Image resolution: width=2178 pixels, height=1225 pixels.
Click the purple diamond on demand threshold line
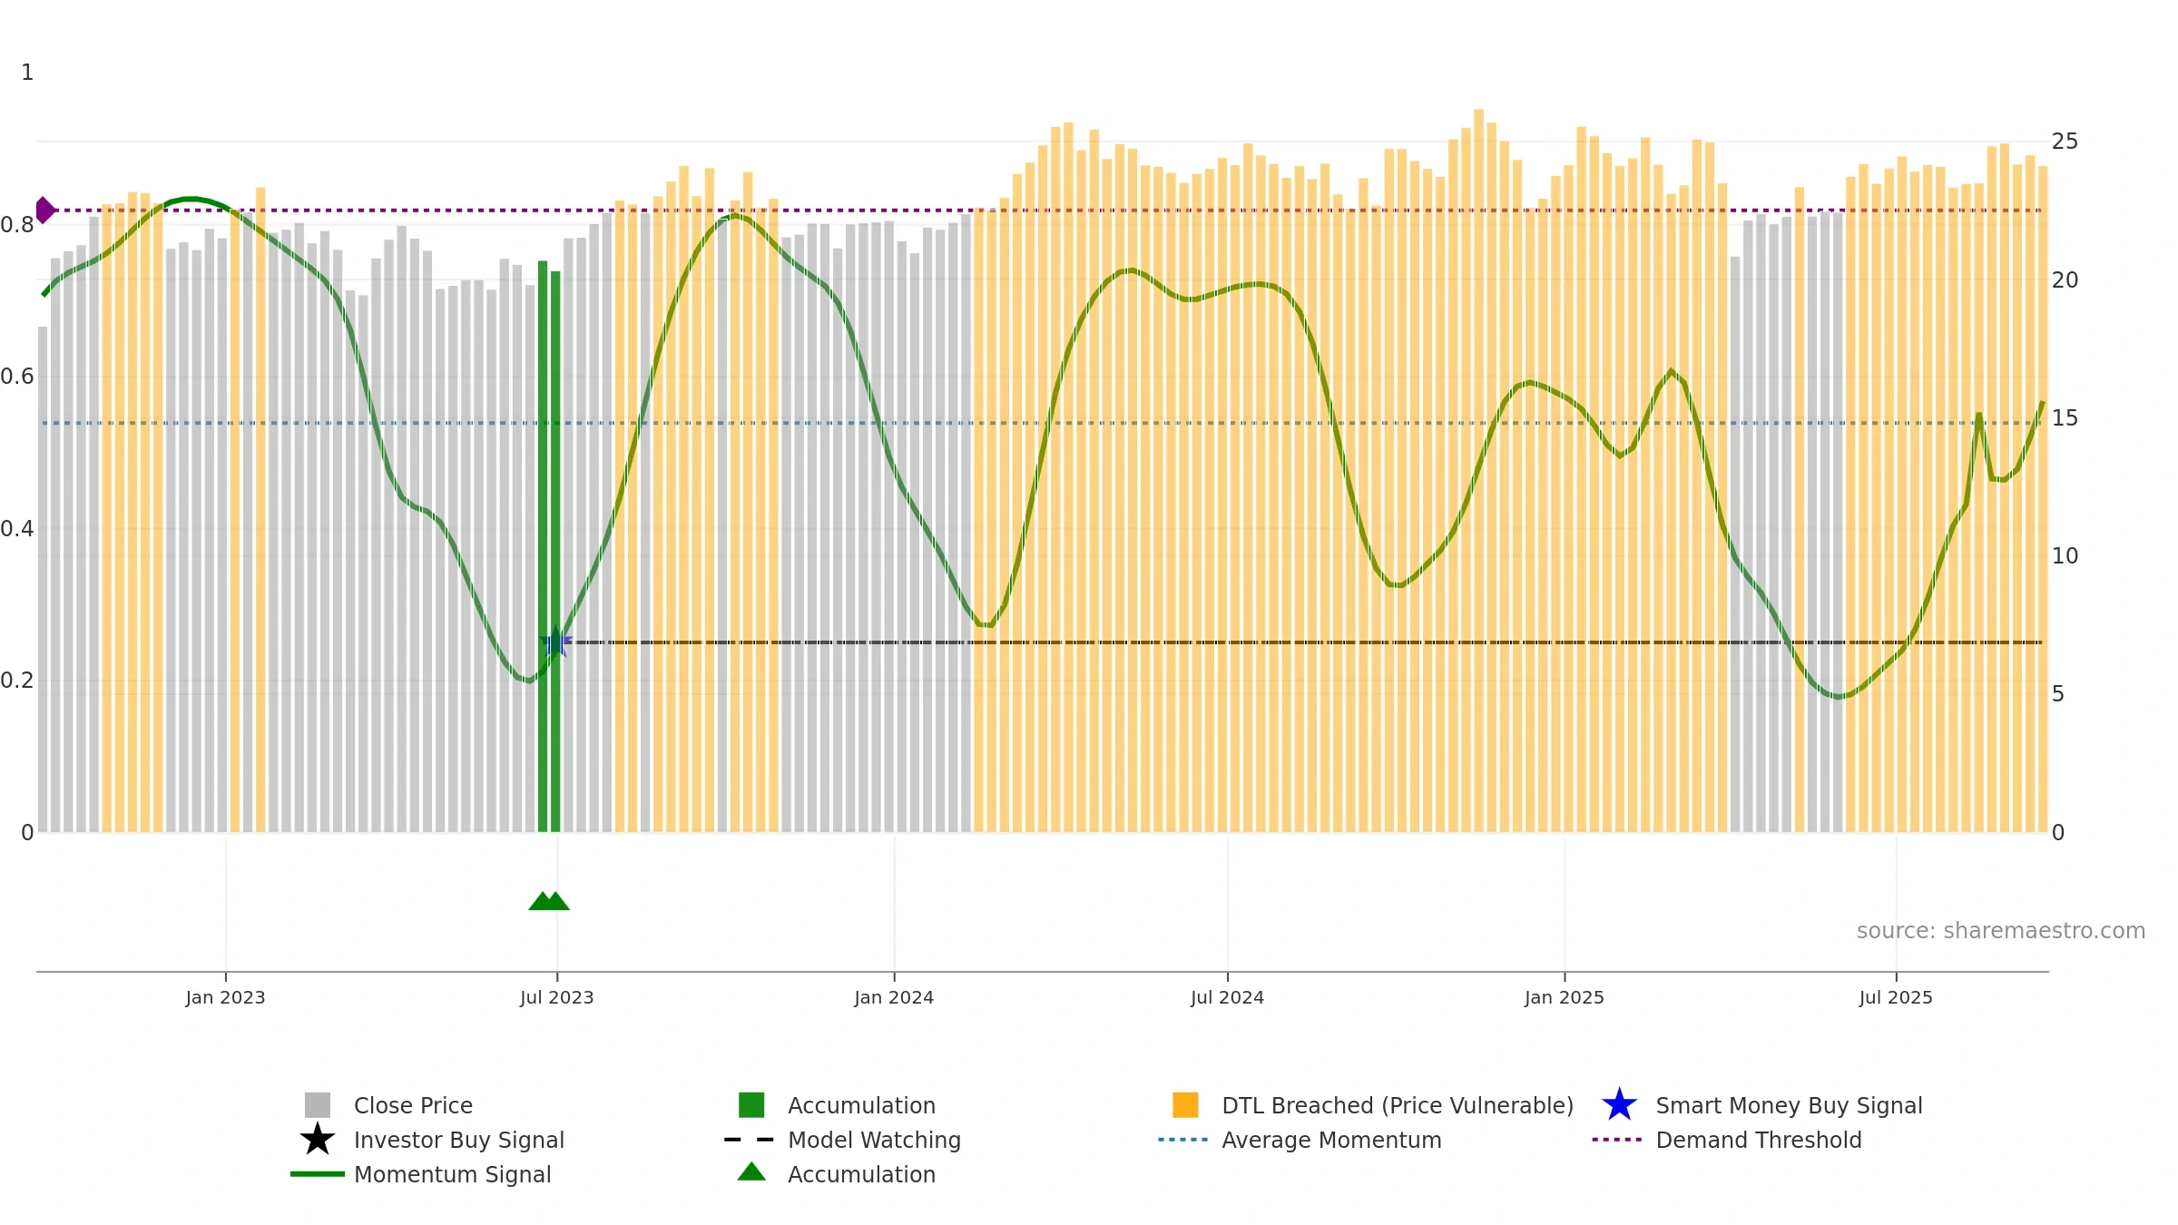[44, 210]
